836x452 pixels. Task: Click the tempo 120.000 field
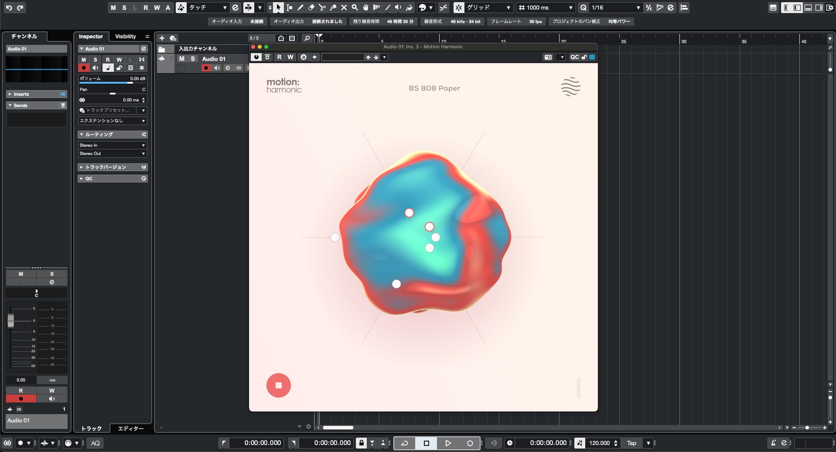(x=599, y=443)
